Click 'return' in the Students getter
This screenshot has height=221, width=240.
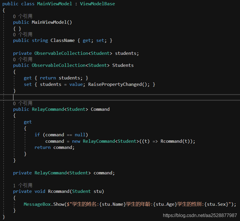48,78
